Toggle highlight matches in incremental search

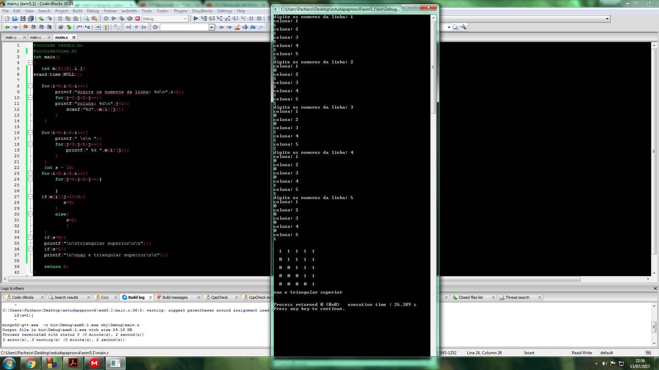click(x=237, y=27)
